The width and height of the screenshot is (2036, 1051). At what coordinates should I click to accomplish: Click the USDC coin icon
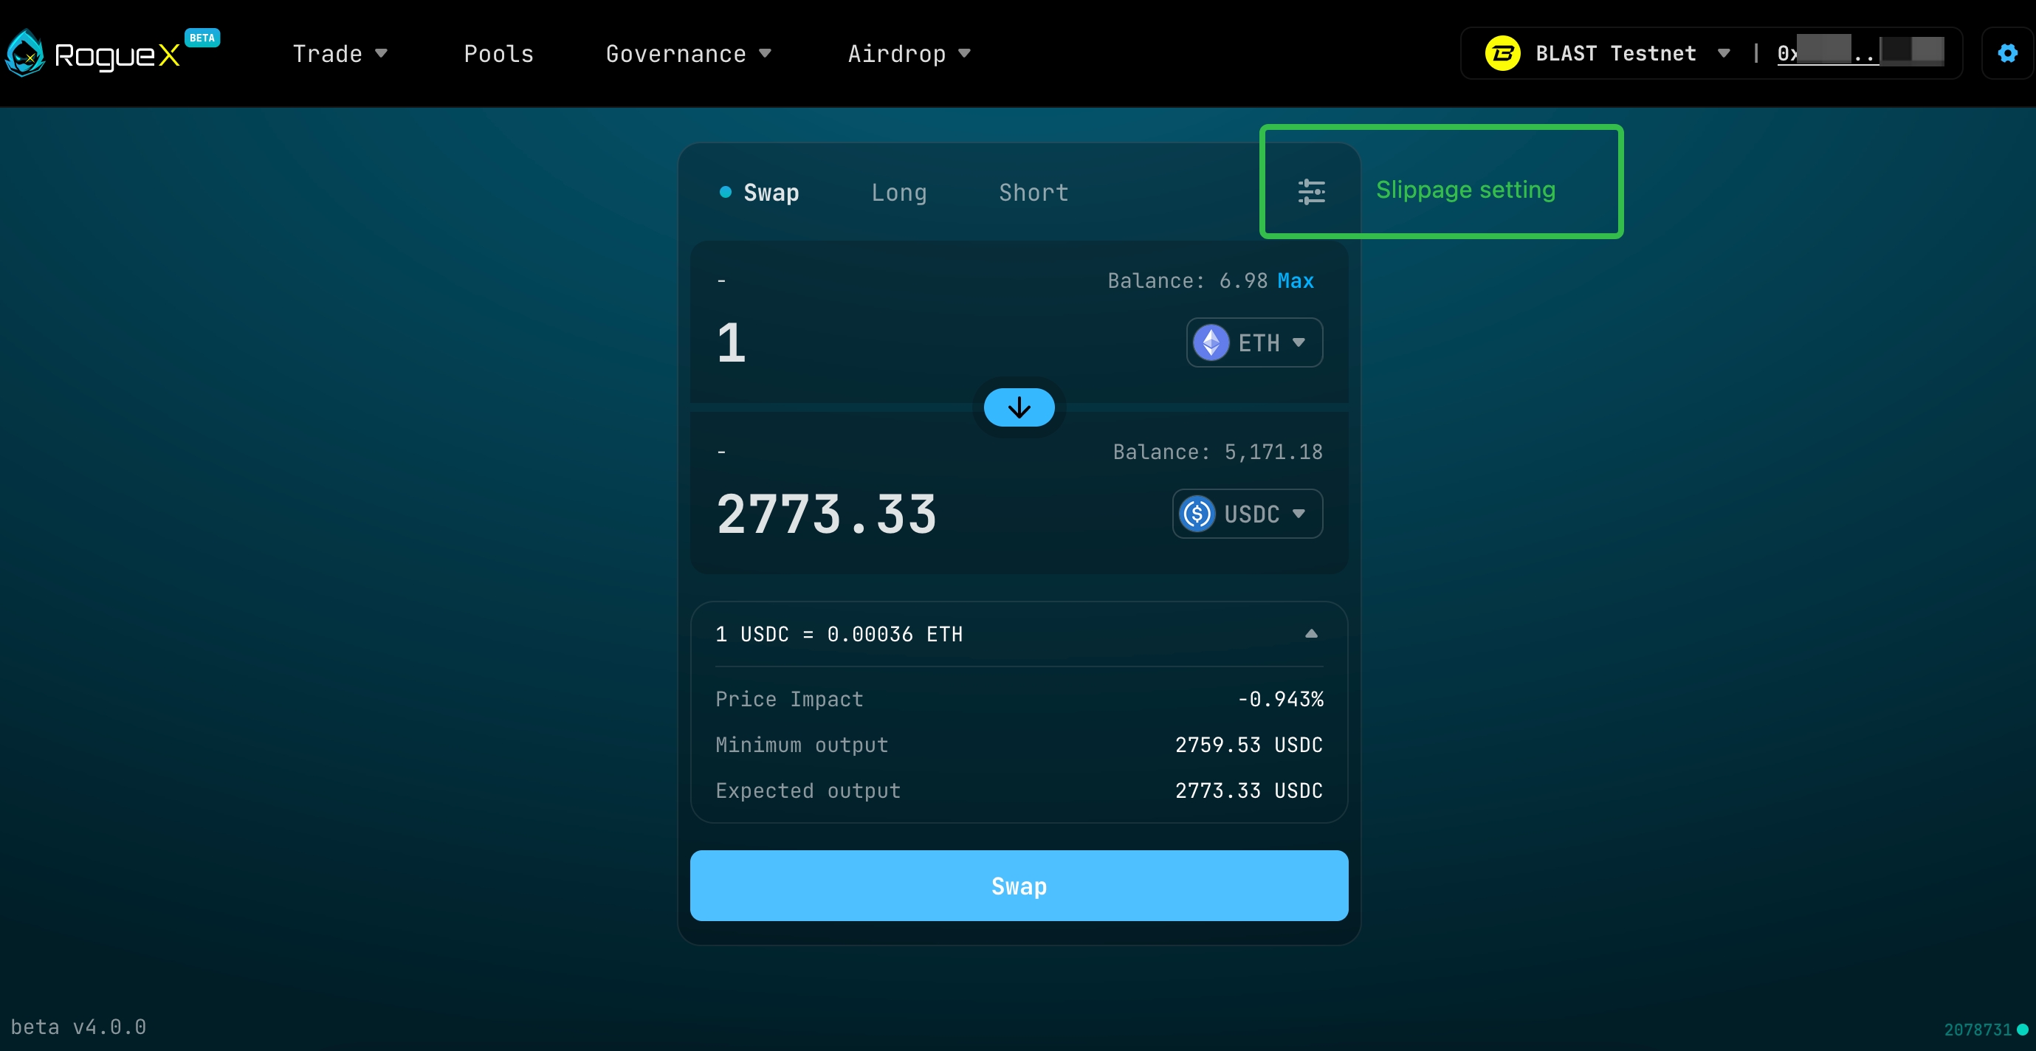coord(1197,514)
